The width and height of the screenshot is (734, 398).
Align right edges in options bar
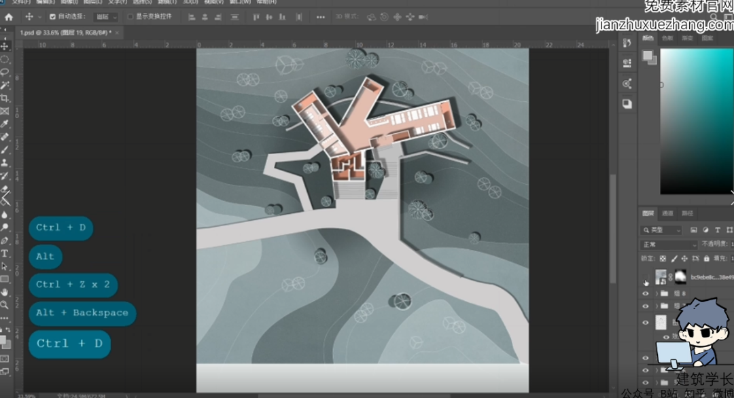click(217, 17)
